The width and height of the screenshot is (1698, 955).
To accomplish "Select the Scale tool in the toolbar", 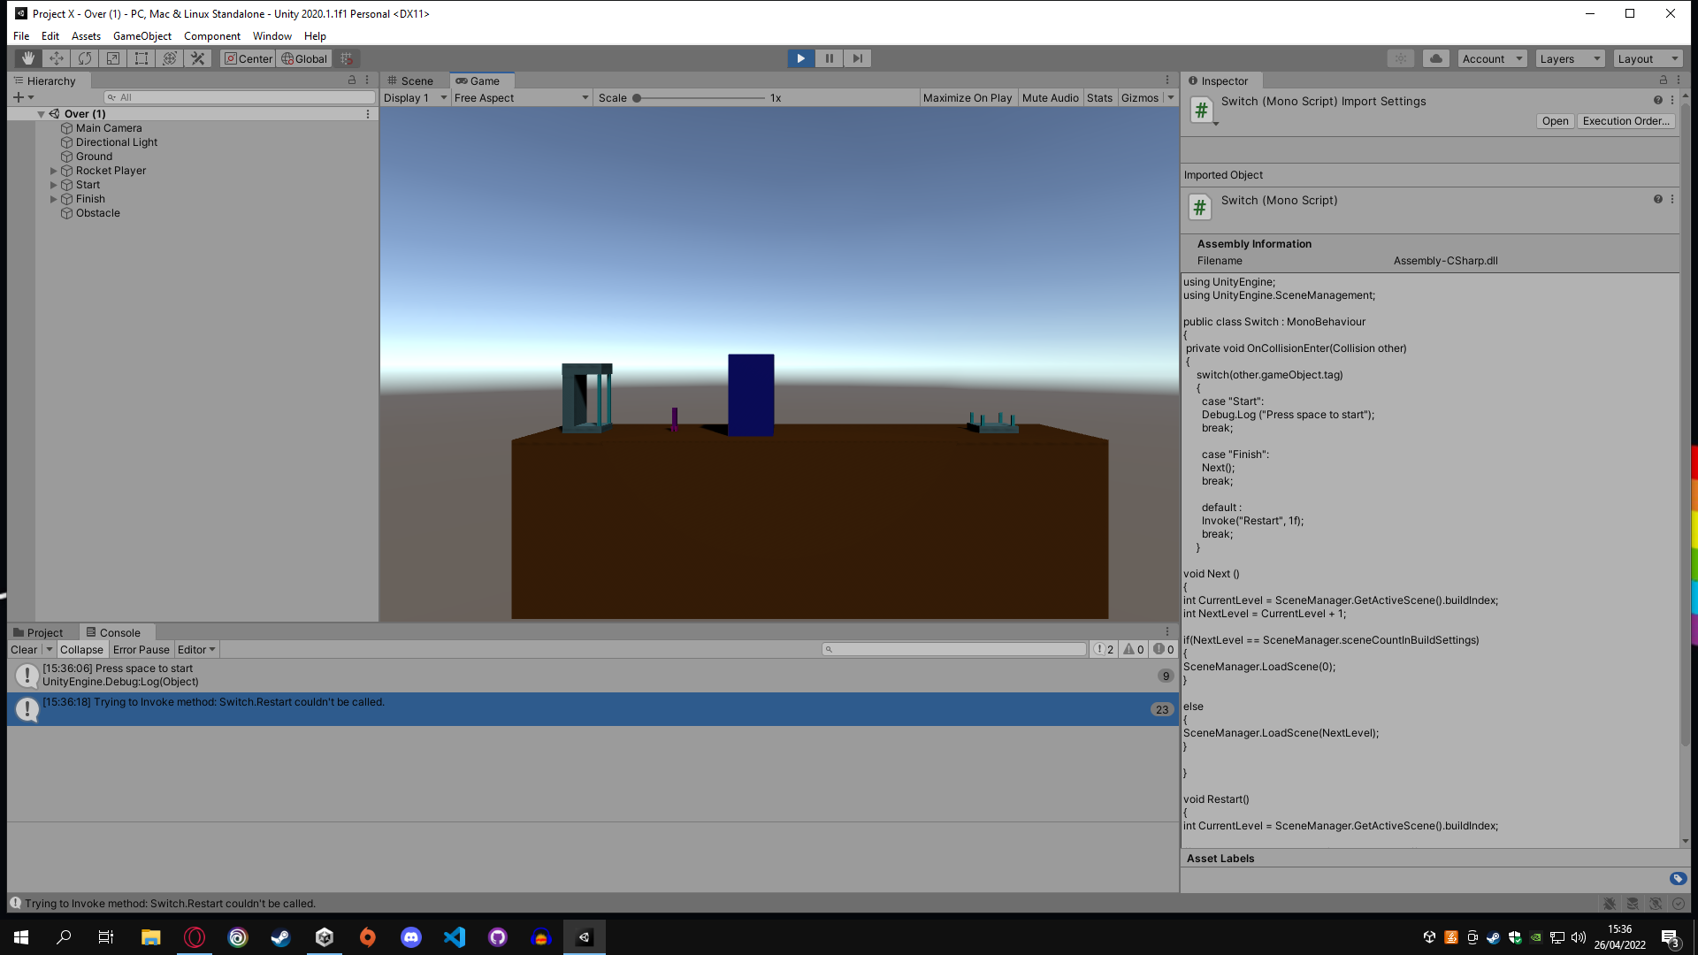I will pyautogui.click(x=112, y=57).
